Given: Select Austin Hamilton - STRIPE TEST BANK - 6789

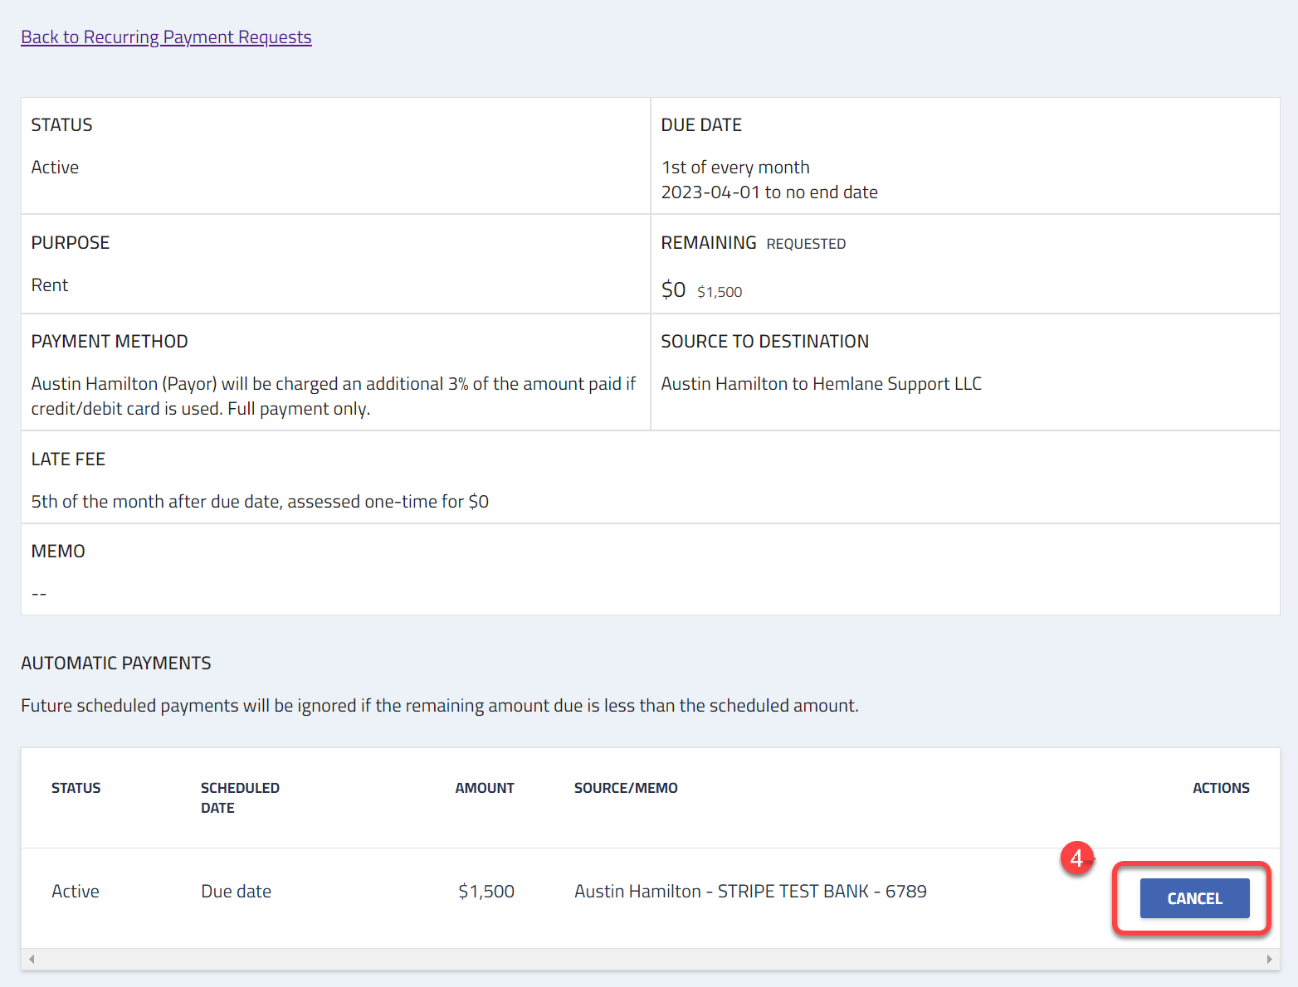Looking at the screenshot, I should click(x=749, y=891).
